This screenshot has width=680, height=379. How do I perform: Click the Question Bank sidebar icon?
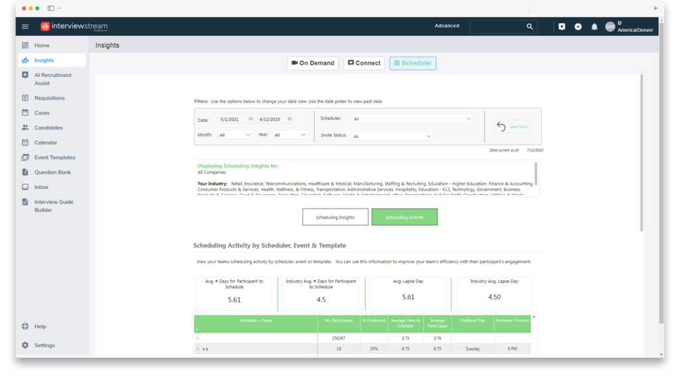pos(25,172)
